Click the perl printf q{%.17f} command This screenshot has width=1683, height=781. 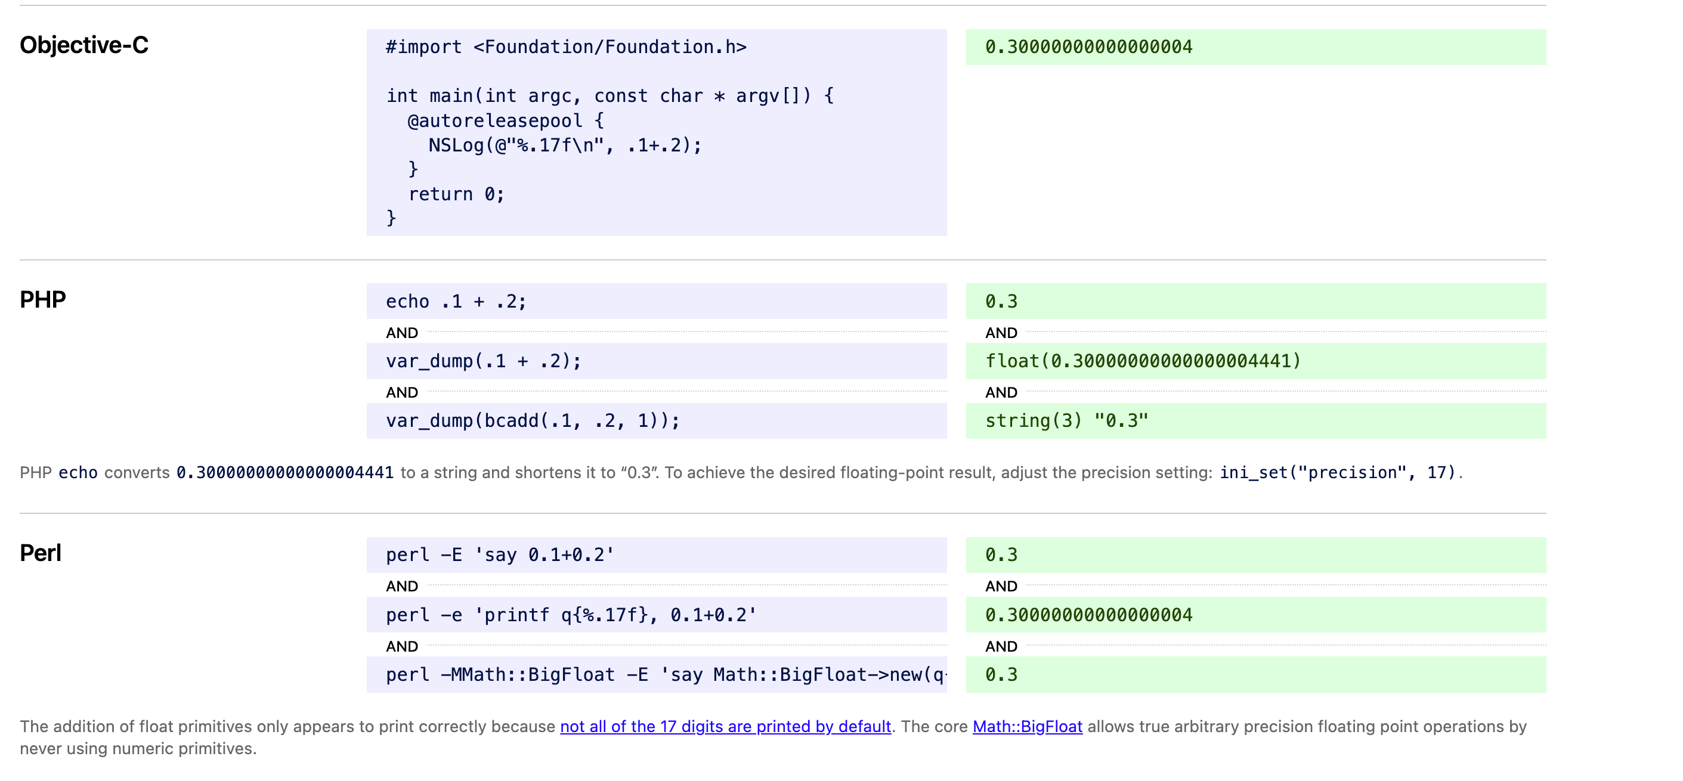571,615
